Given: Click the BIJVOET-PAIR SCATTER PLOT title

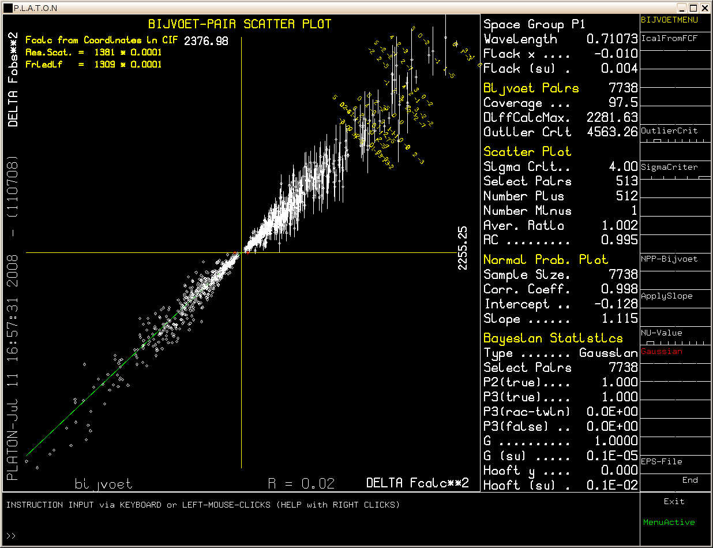Looking at the screenshot, I should 240,24.
